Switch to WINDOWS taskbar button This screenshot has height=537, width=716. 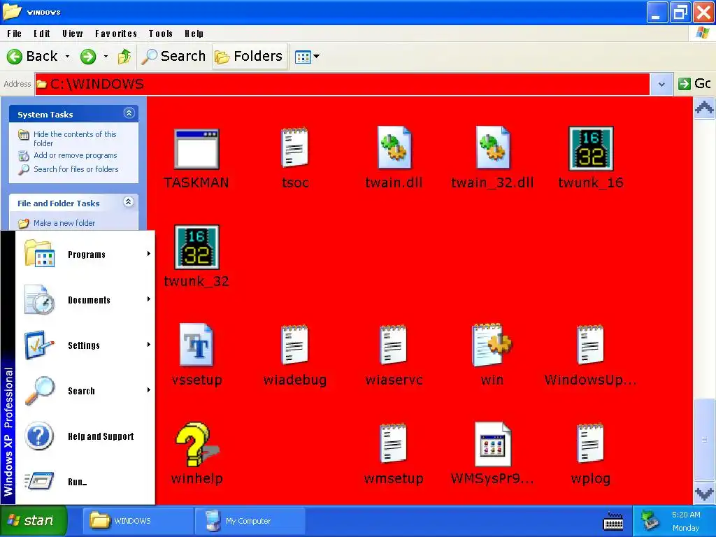(x=137, y=520)
